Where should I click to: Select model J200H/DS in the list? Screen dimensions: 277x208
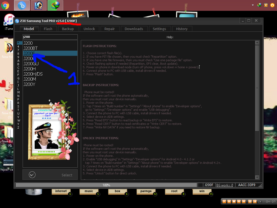[x=50, y=74]
